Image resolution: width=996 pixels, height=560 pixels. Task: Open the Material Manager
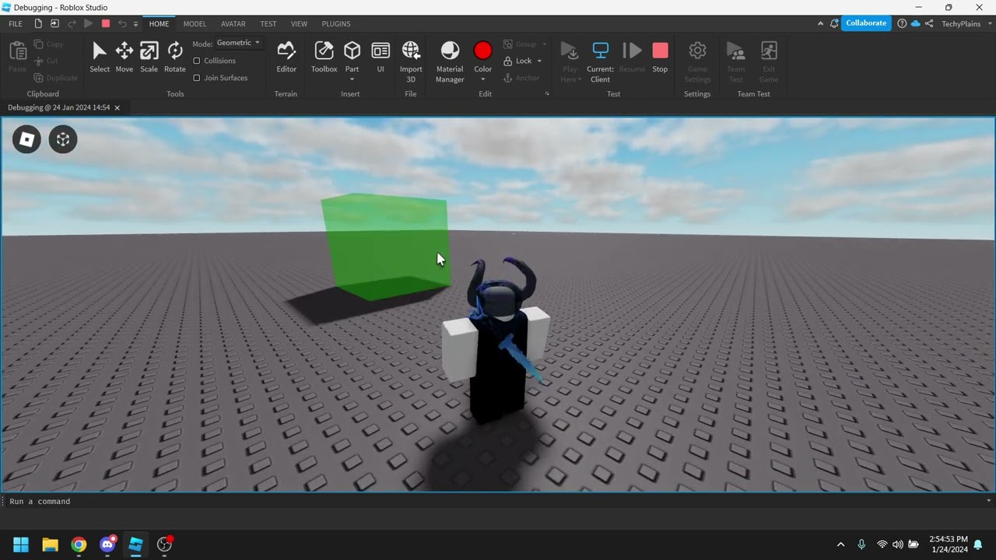pyautogui.click(x=450, y=61)
